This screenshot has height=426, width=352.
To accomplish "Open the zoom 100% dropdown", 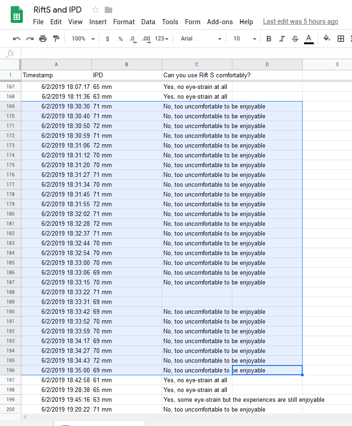I will pos(83,39).
